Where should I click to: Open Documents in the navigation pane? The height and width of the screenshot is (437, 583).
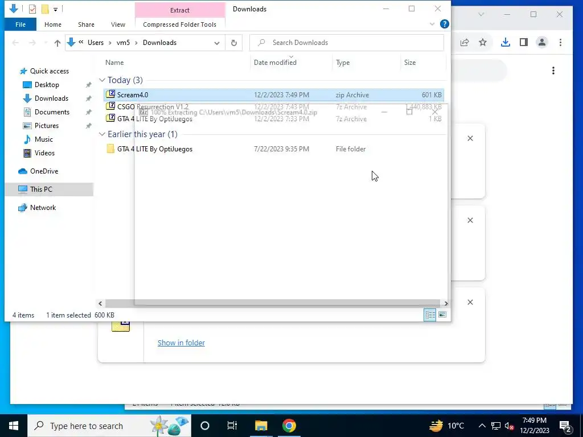(x=52, y=112)
